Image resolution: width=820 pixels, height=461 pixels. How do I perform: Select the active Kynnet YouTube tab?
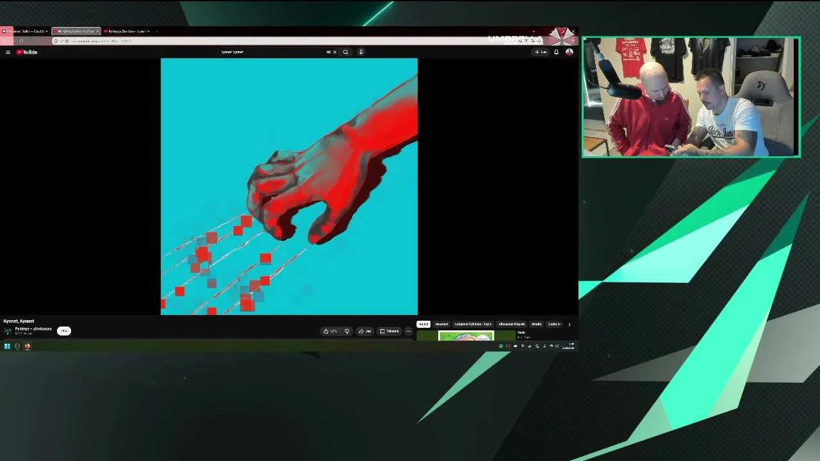tap(76, 31)
